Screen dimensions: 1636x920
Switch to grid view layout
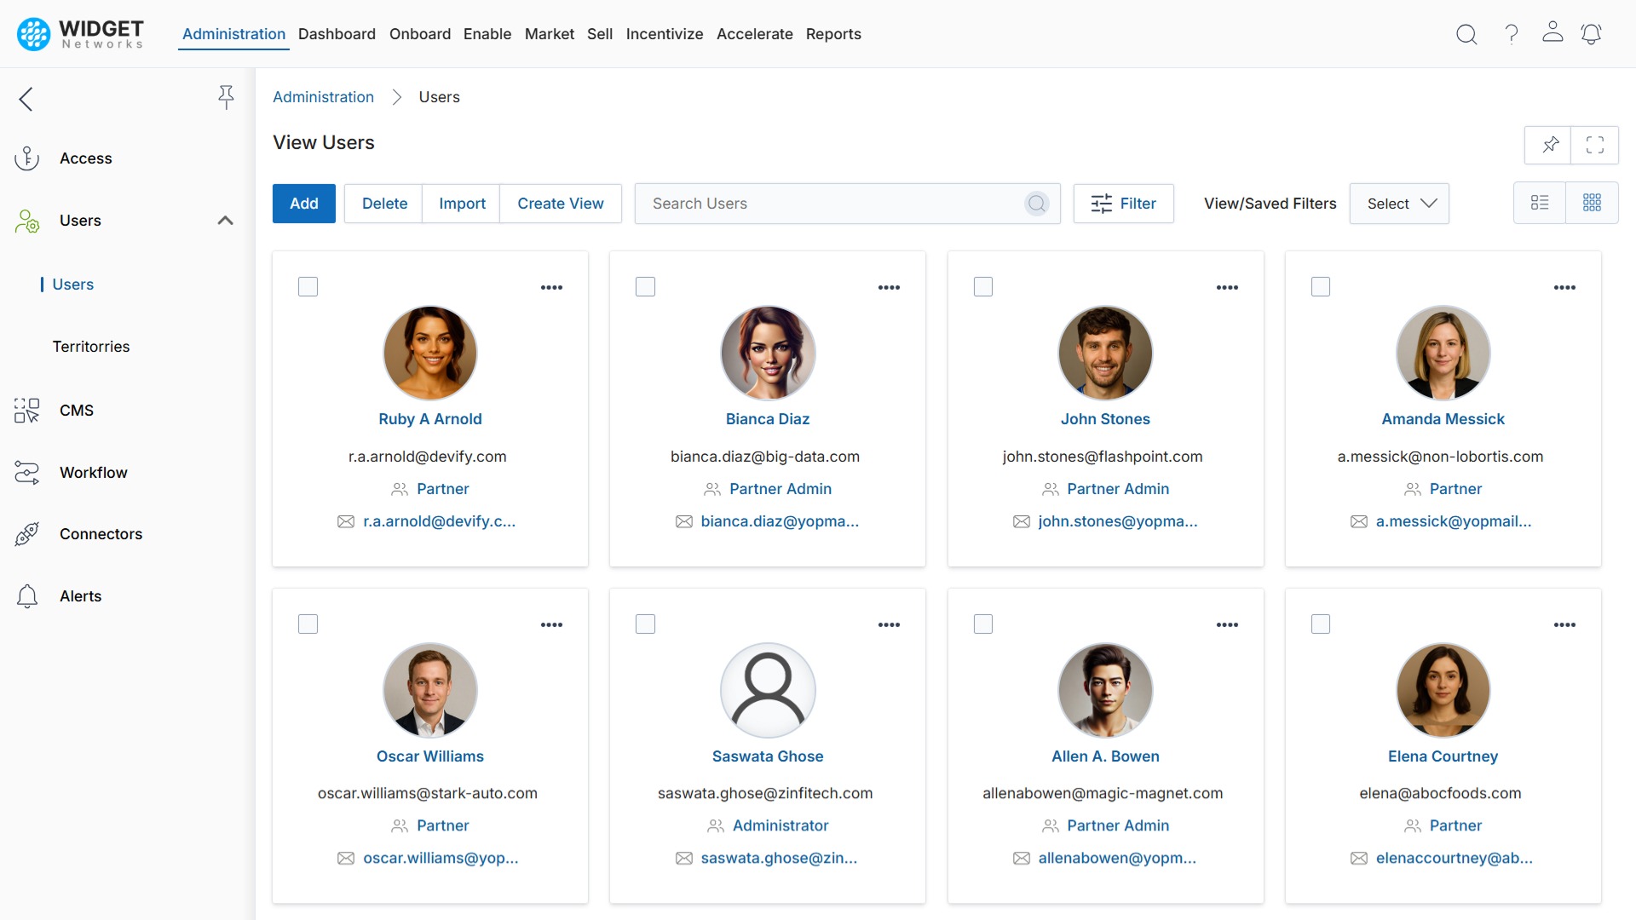point(1593,203)
